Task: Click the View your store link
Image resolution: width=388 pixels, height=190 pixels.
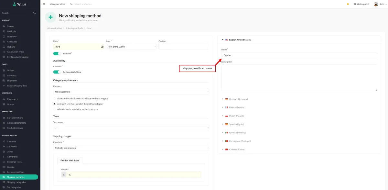Action: [x=58, y=4]
